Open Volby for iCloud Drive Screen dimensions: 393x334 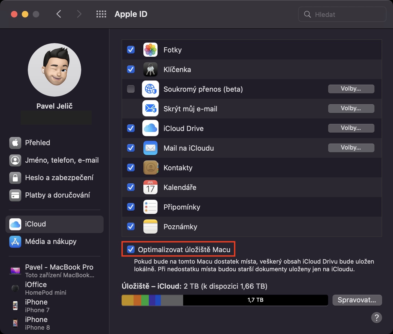351,128
